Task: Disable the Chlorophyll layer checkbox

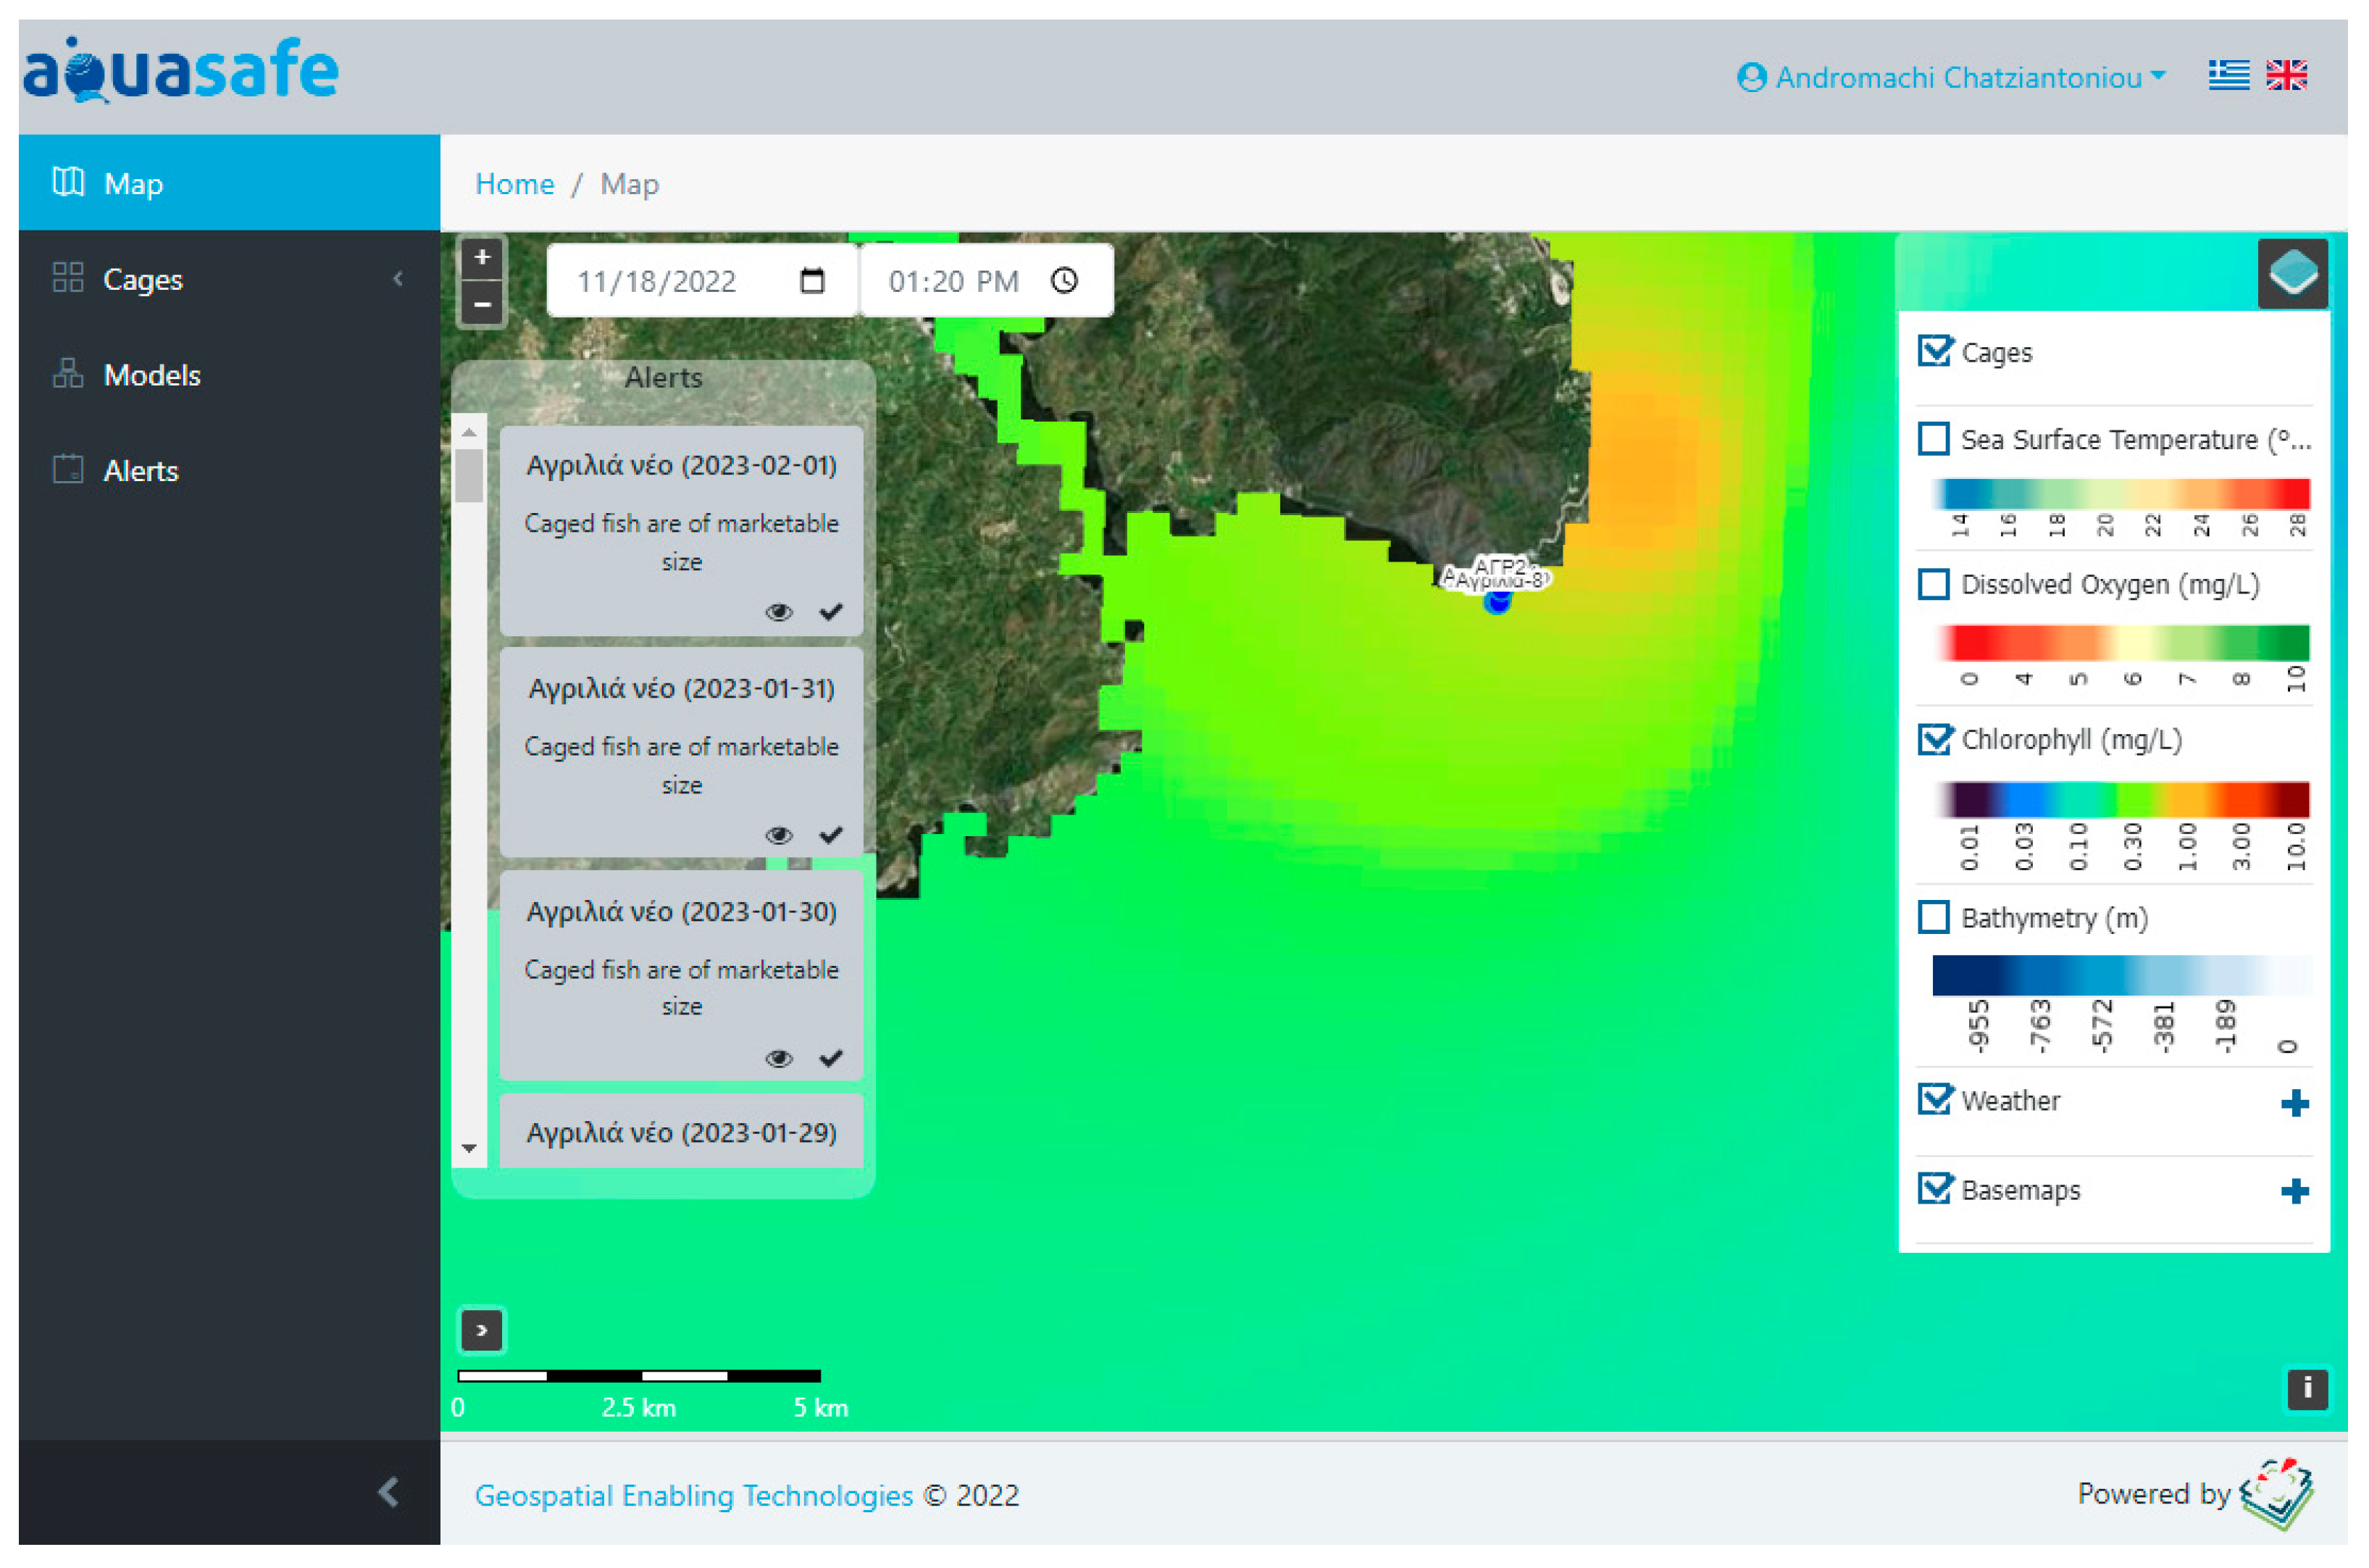Action: (1933, 739)
